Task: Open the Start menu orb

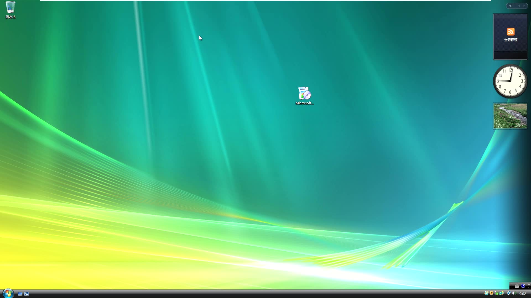Action: click(x=8, y=293)
